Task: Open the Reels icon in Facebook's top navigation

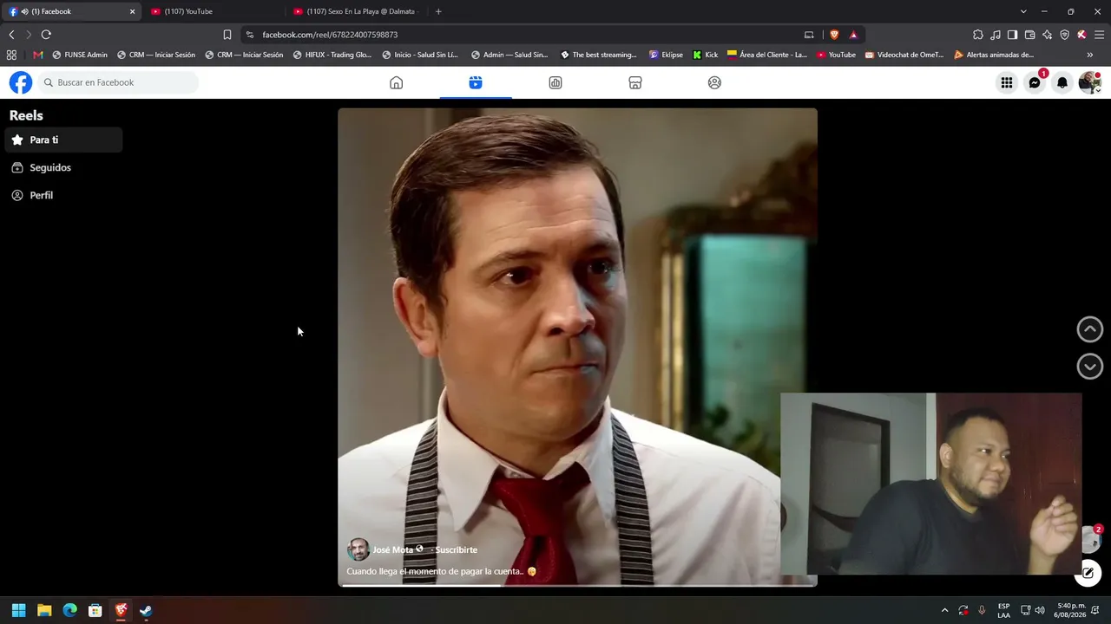Action: click(476, 82)
